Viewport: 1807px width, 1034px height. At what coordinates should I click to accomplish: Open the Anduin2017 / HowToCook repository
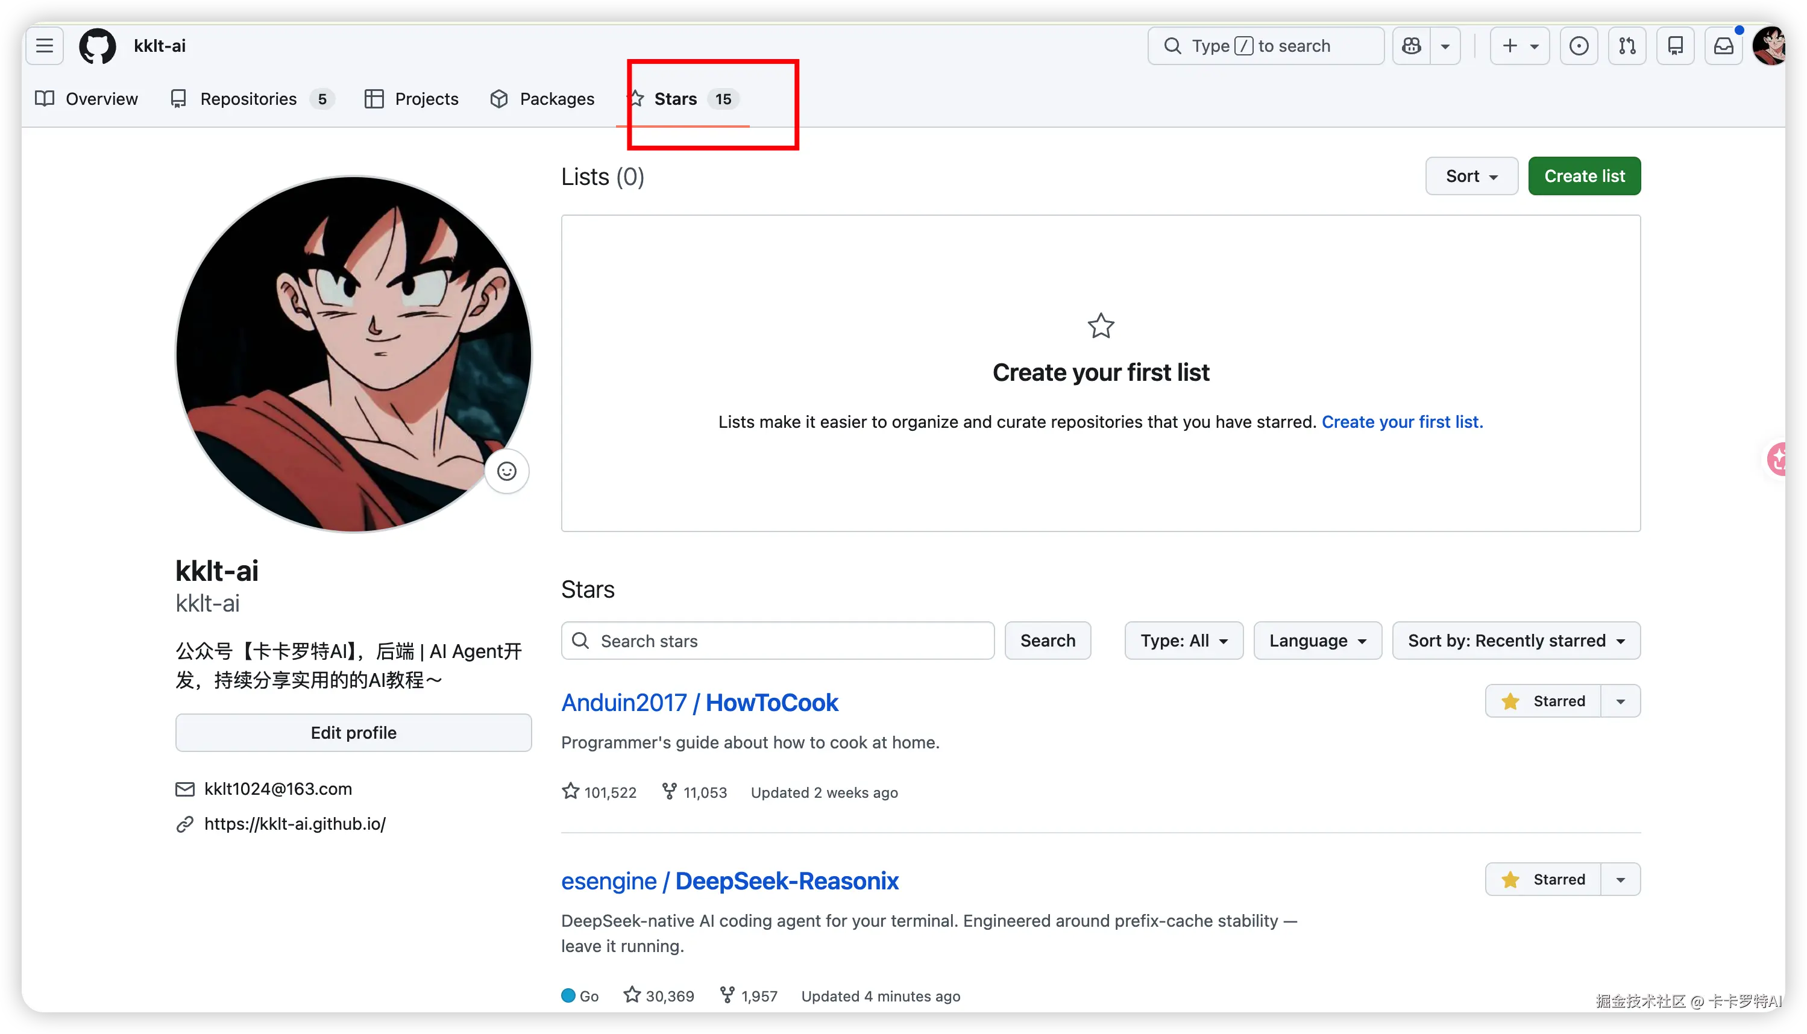pyautogui.click(x=700, y=703)
